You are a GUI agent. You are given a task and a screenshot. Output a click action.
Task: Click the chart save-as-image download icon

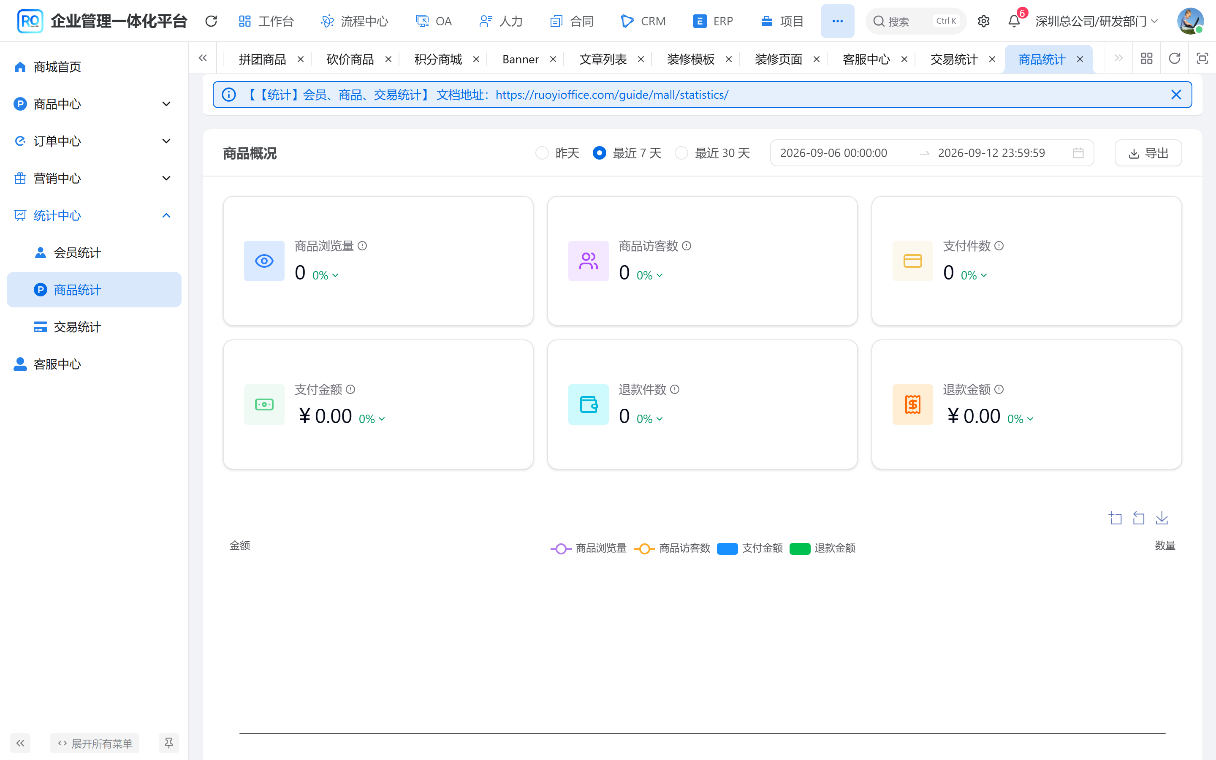click(1161, 518)
